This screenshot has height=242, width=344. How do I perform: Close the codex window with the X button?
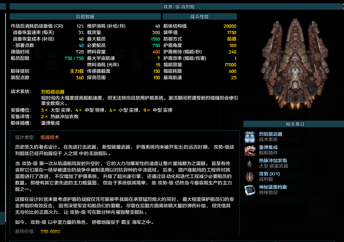[x=342, y=6]
